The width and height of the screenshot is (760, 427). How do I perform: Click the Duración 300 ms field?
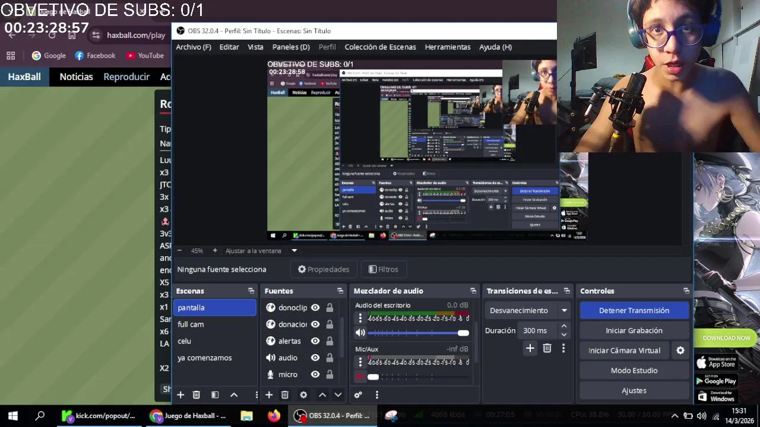point(537,330)
